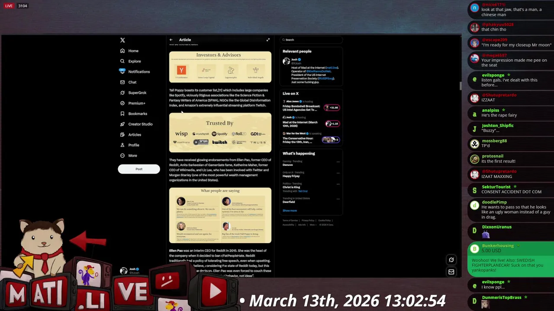Open the Articles icon
Image resolution: width=554 pixels, height=311 pixels.
tap(122, 134)
